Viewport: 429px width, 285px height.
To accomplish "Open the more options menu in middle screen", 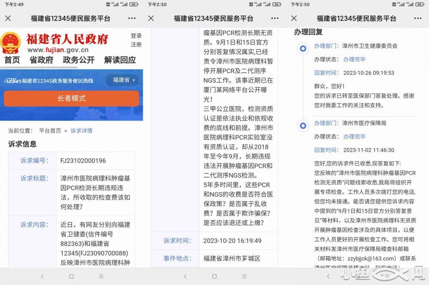I will (275, 18).
